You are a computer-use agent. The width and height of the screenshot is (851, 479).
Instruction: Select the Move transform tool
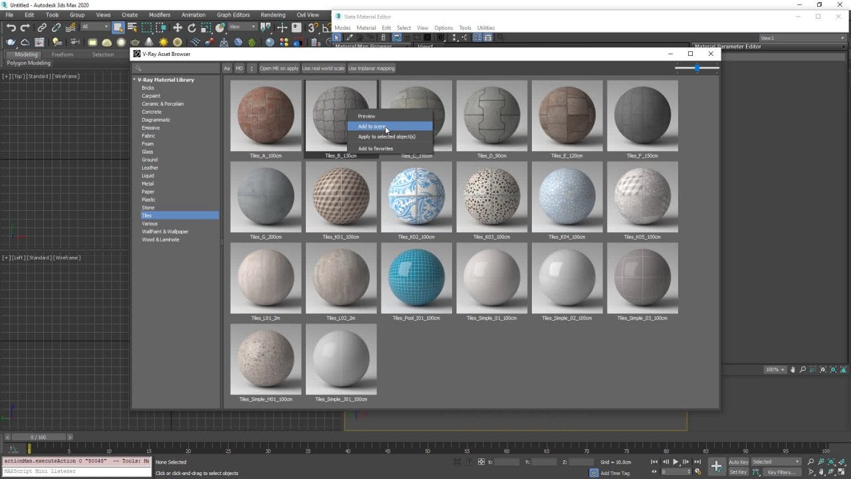coord(178,27)
